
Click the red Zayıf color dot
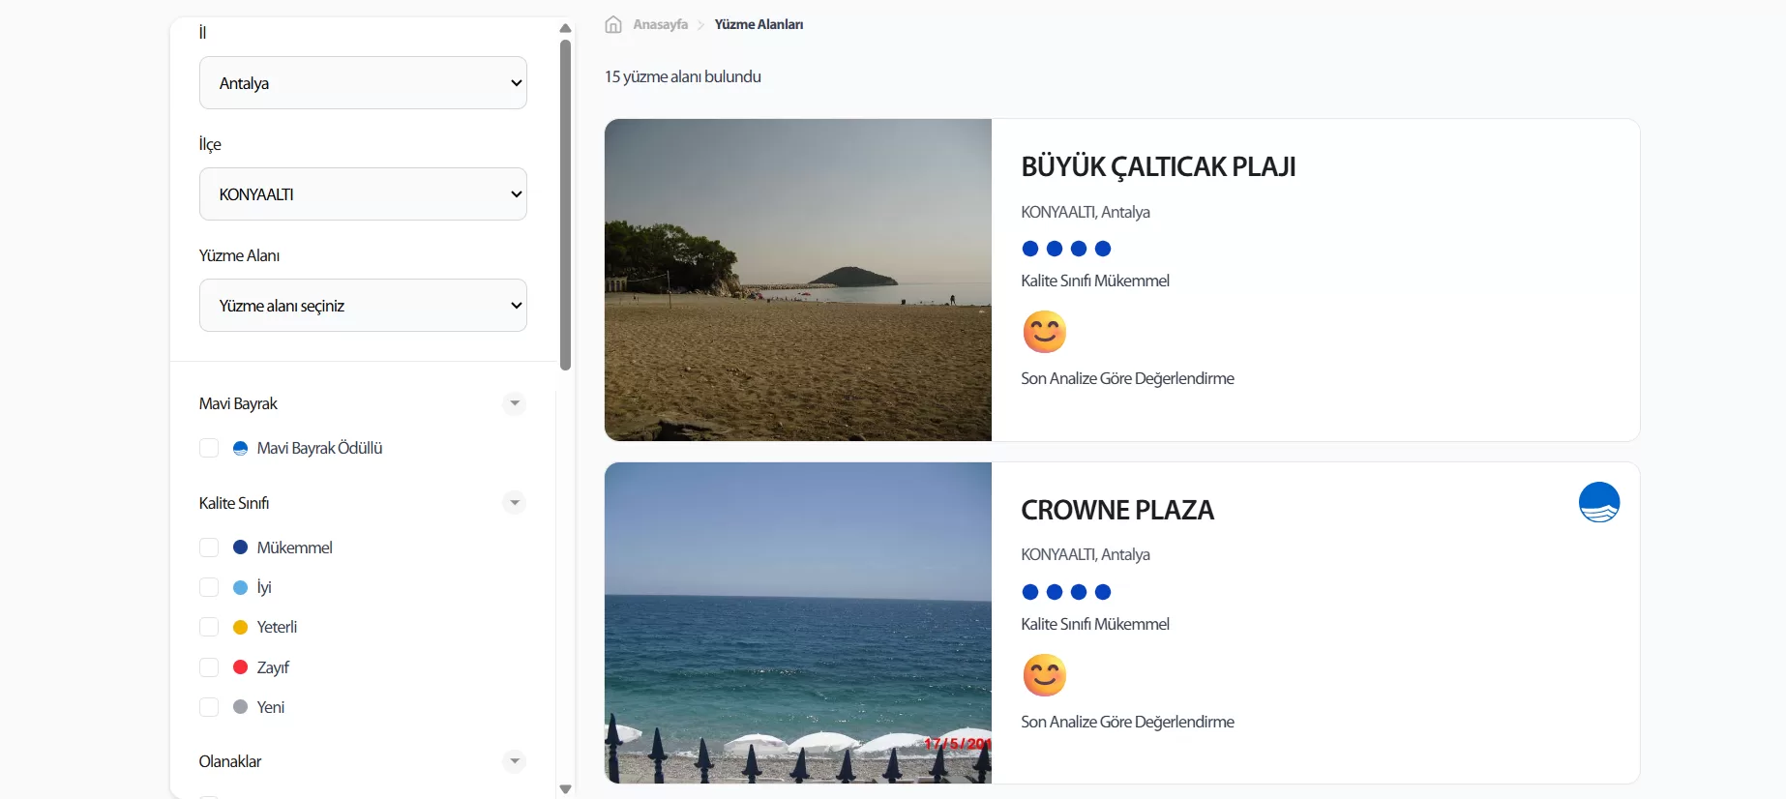click(x=241, y=667)
